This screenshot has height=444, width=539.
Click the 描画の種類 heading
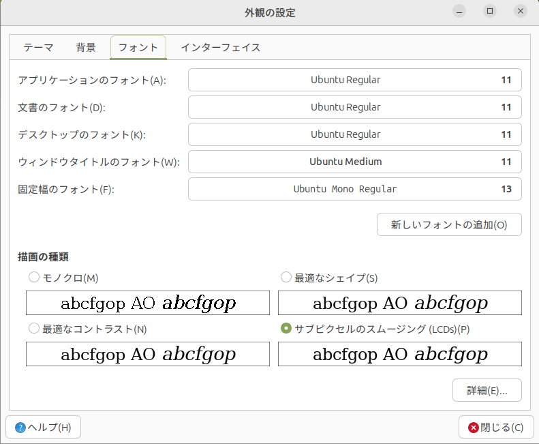[44, 256]
